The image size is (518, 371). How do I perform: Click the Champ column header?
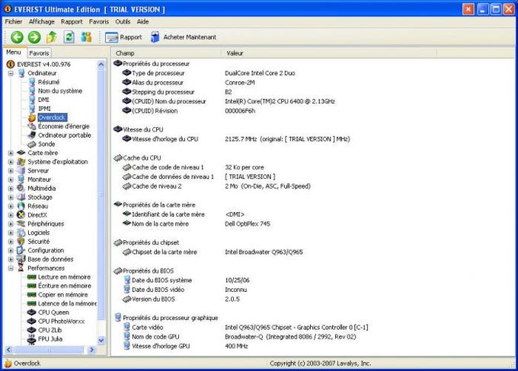click(167, 53)
